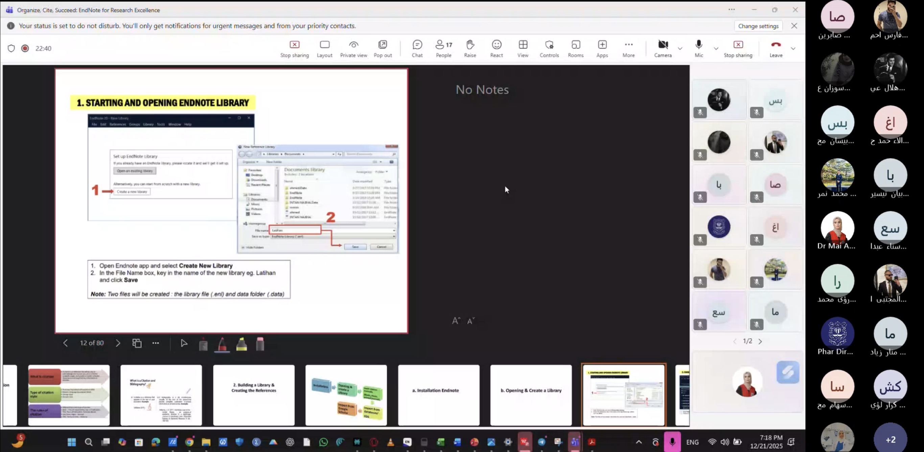The width and height of the screenshot is (924, 452).
Task: Open the React emoji menu
Action: point(496,48)
